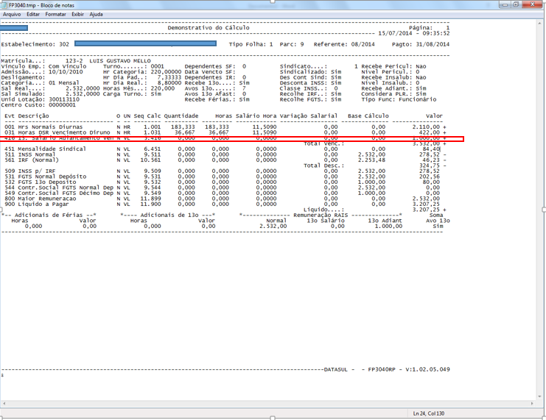Open the Editar menu
The height and width of the screenshot is (420, 546).
click(x=33, y=14)
